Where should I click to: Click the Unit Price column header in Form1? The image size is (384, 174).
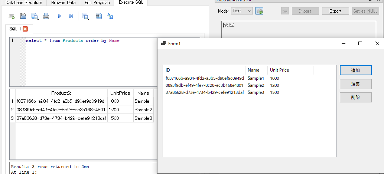tap(290, 70)
